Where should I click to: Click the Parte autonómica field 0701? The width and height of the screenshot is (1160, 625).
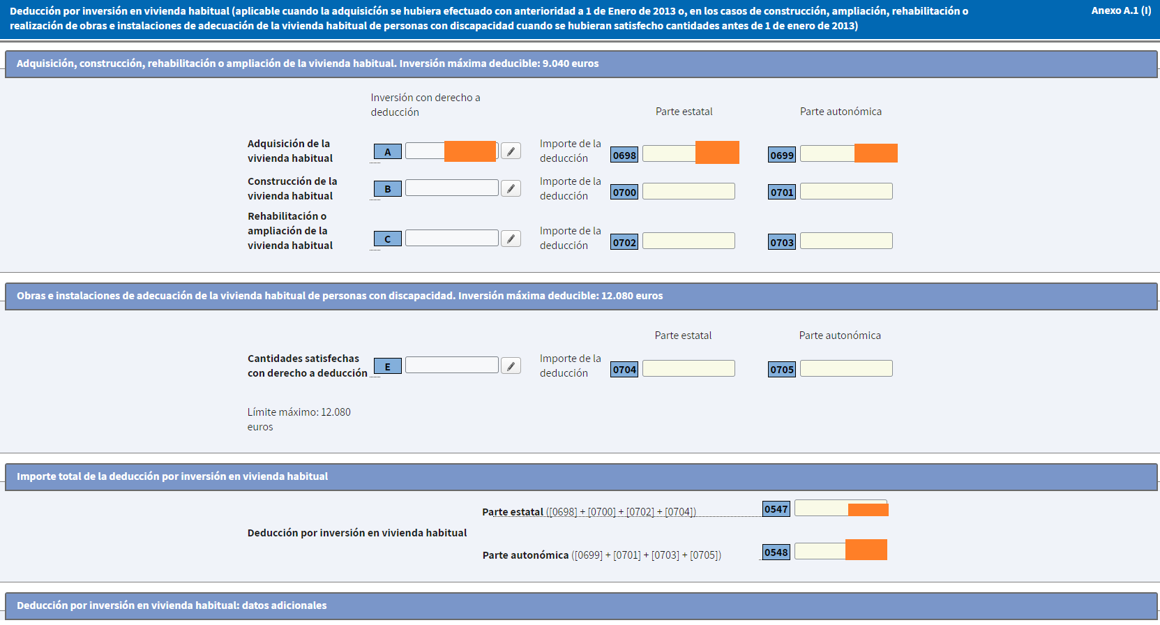pyautogui.click(x=845, y=192)
